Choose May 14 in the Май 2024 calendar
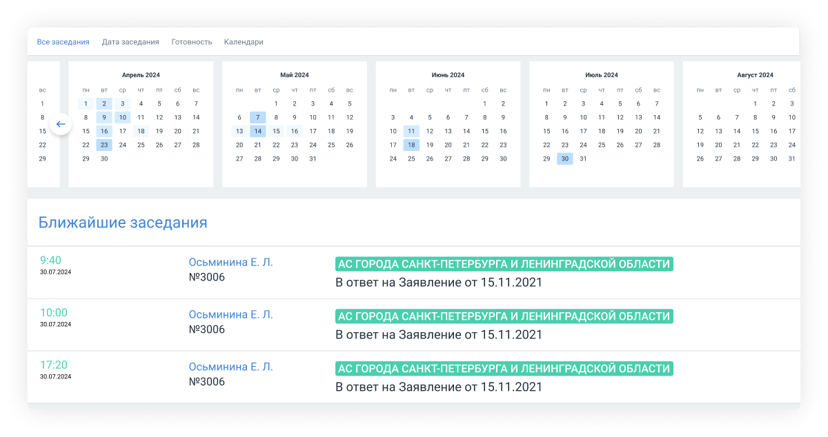The width and height of the screenshot is (828, 437). pyautogui.click(x=258, y=131)
